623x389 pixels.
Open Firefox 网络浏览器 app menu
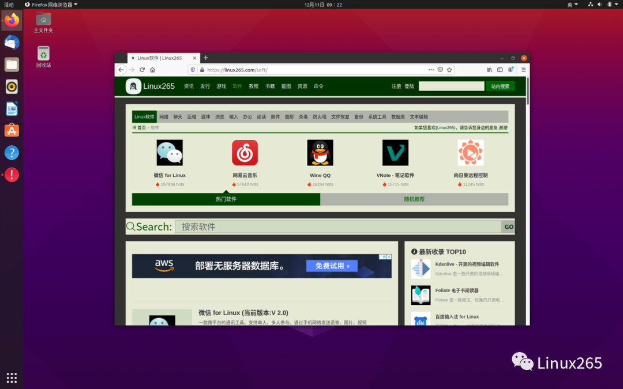pyautogui.click(x=51, y=5)
